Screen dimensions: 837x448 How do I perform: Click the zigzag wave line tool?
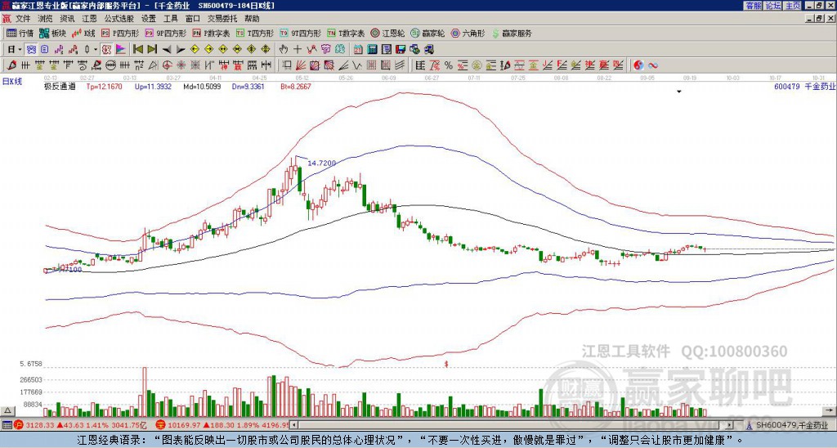356,65
